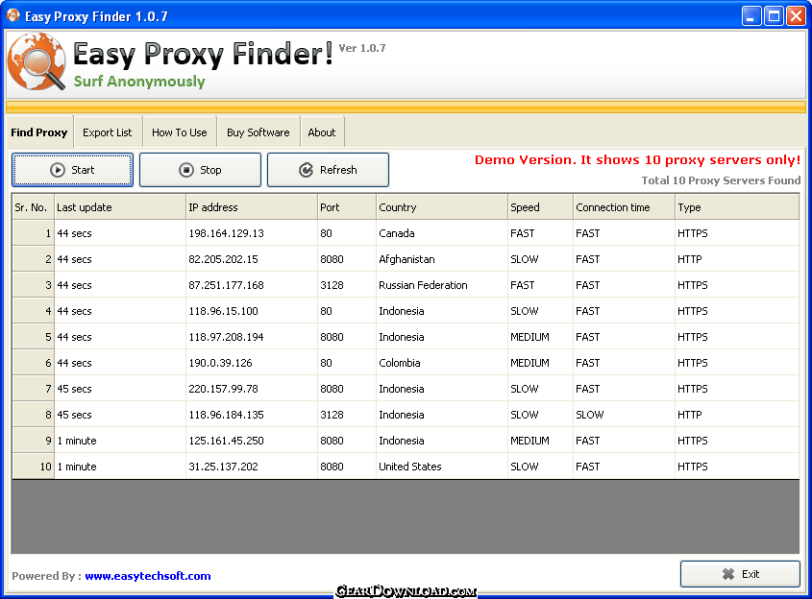
Task: Click row header number 5
Action: click(33, 337)
